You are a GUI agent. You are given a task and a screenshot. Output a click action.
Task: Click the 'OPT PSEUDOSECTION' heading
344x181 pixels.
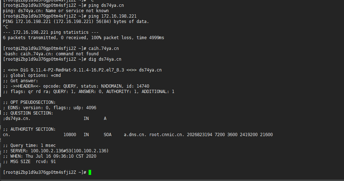tap(33, 102)
